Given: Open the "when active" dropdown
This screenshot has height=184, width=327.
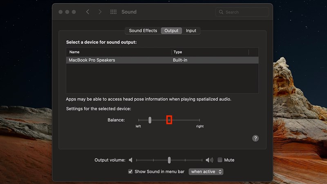Looking at the screenshot, I should click(x=206, y=172).
